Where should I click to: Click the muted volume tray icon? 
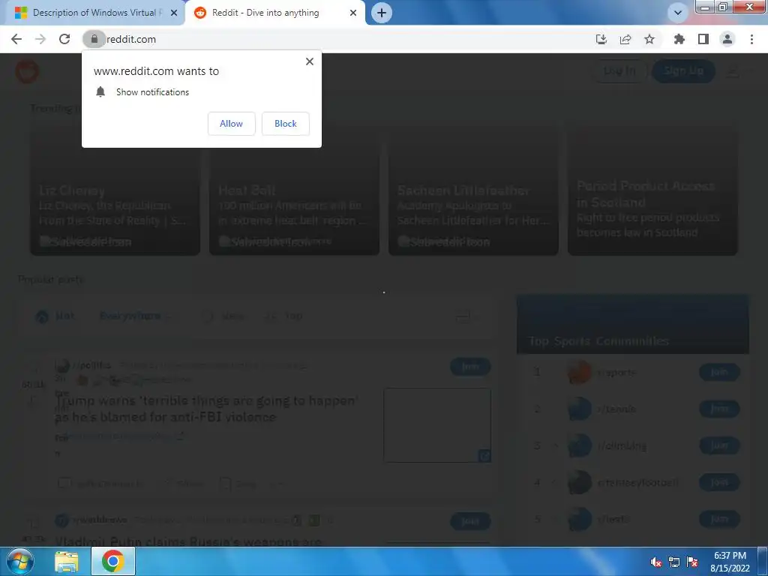point(655,562)
